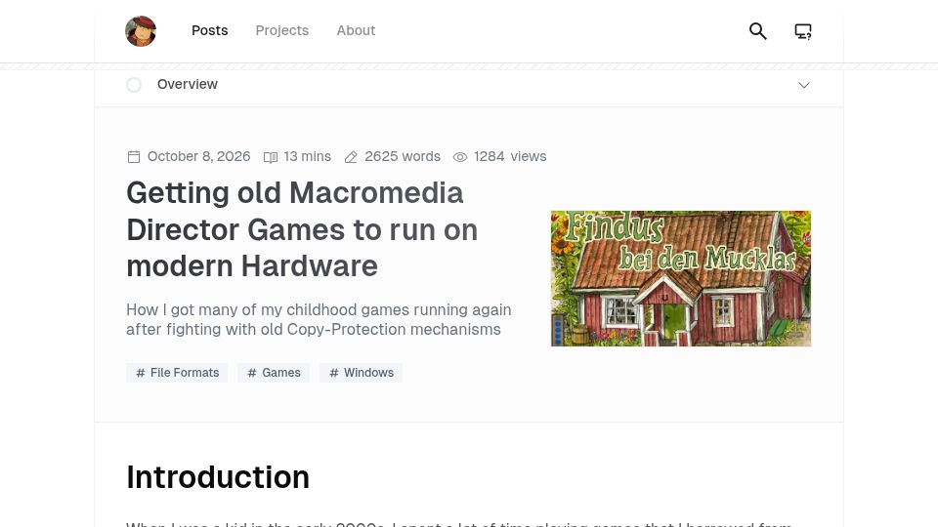Click the 1284 views text
The height and width of the screenshot is (527, 938).
[510, 156]
